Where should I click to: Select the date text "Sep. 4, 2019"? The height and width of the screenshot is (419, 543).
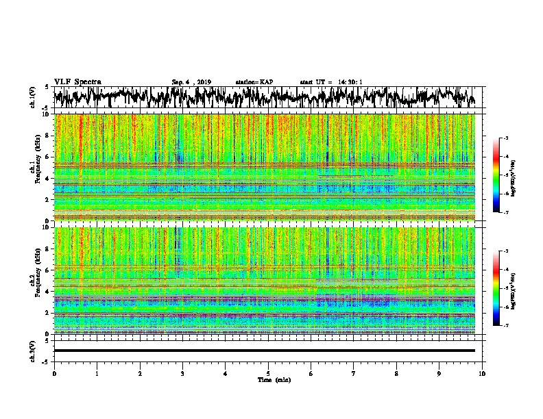191,82
